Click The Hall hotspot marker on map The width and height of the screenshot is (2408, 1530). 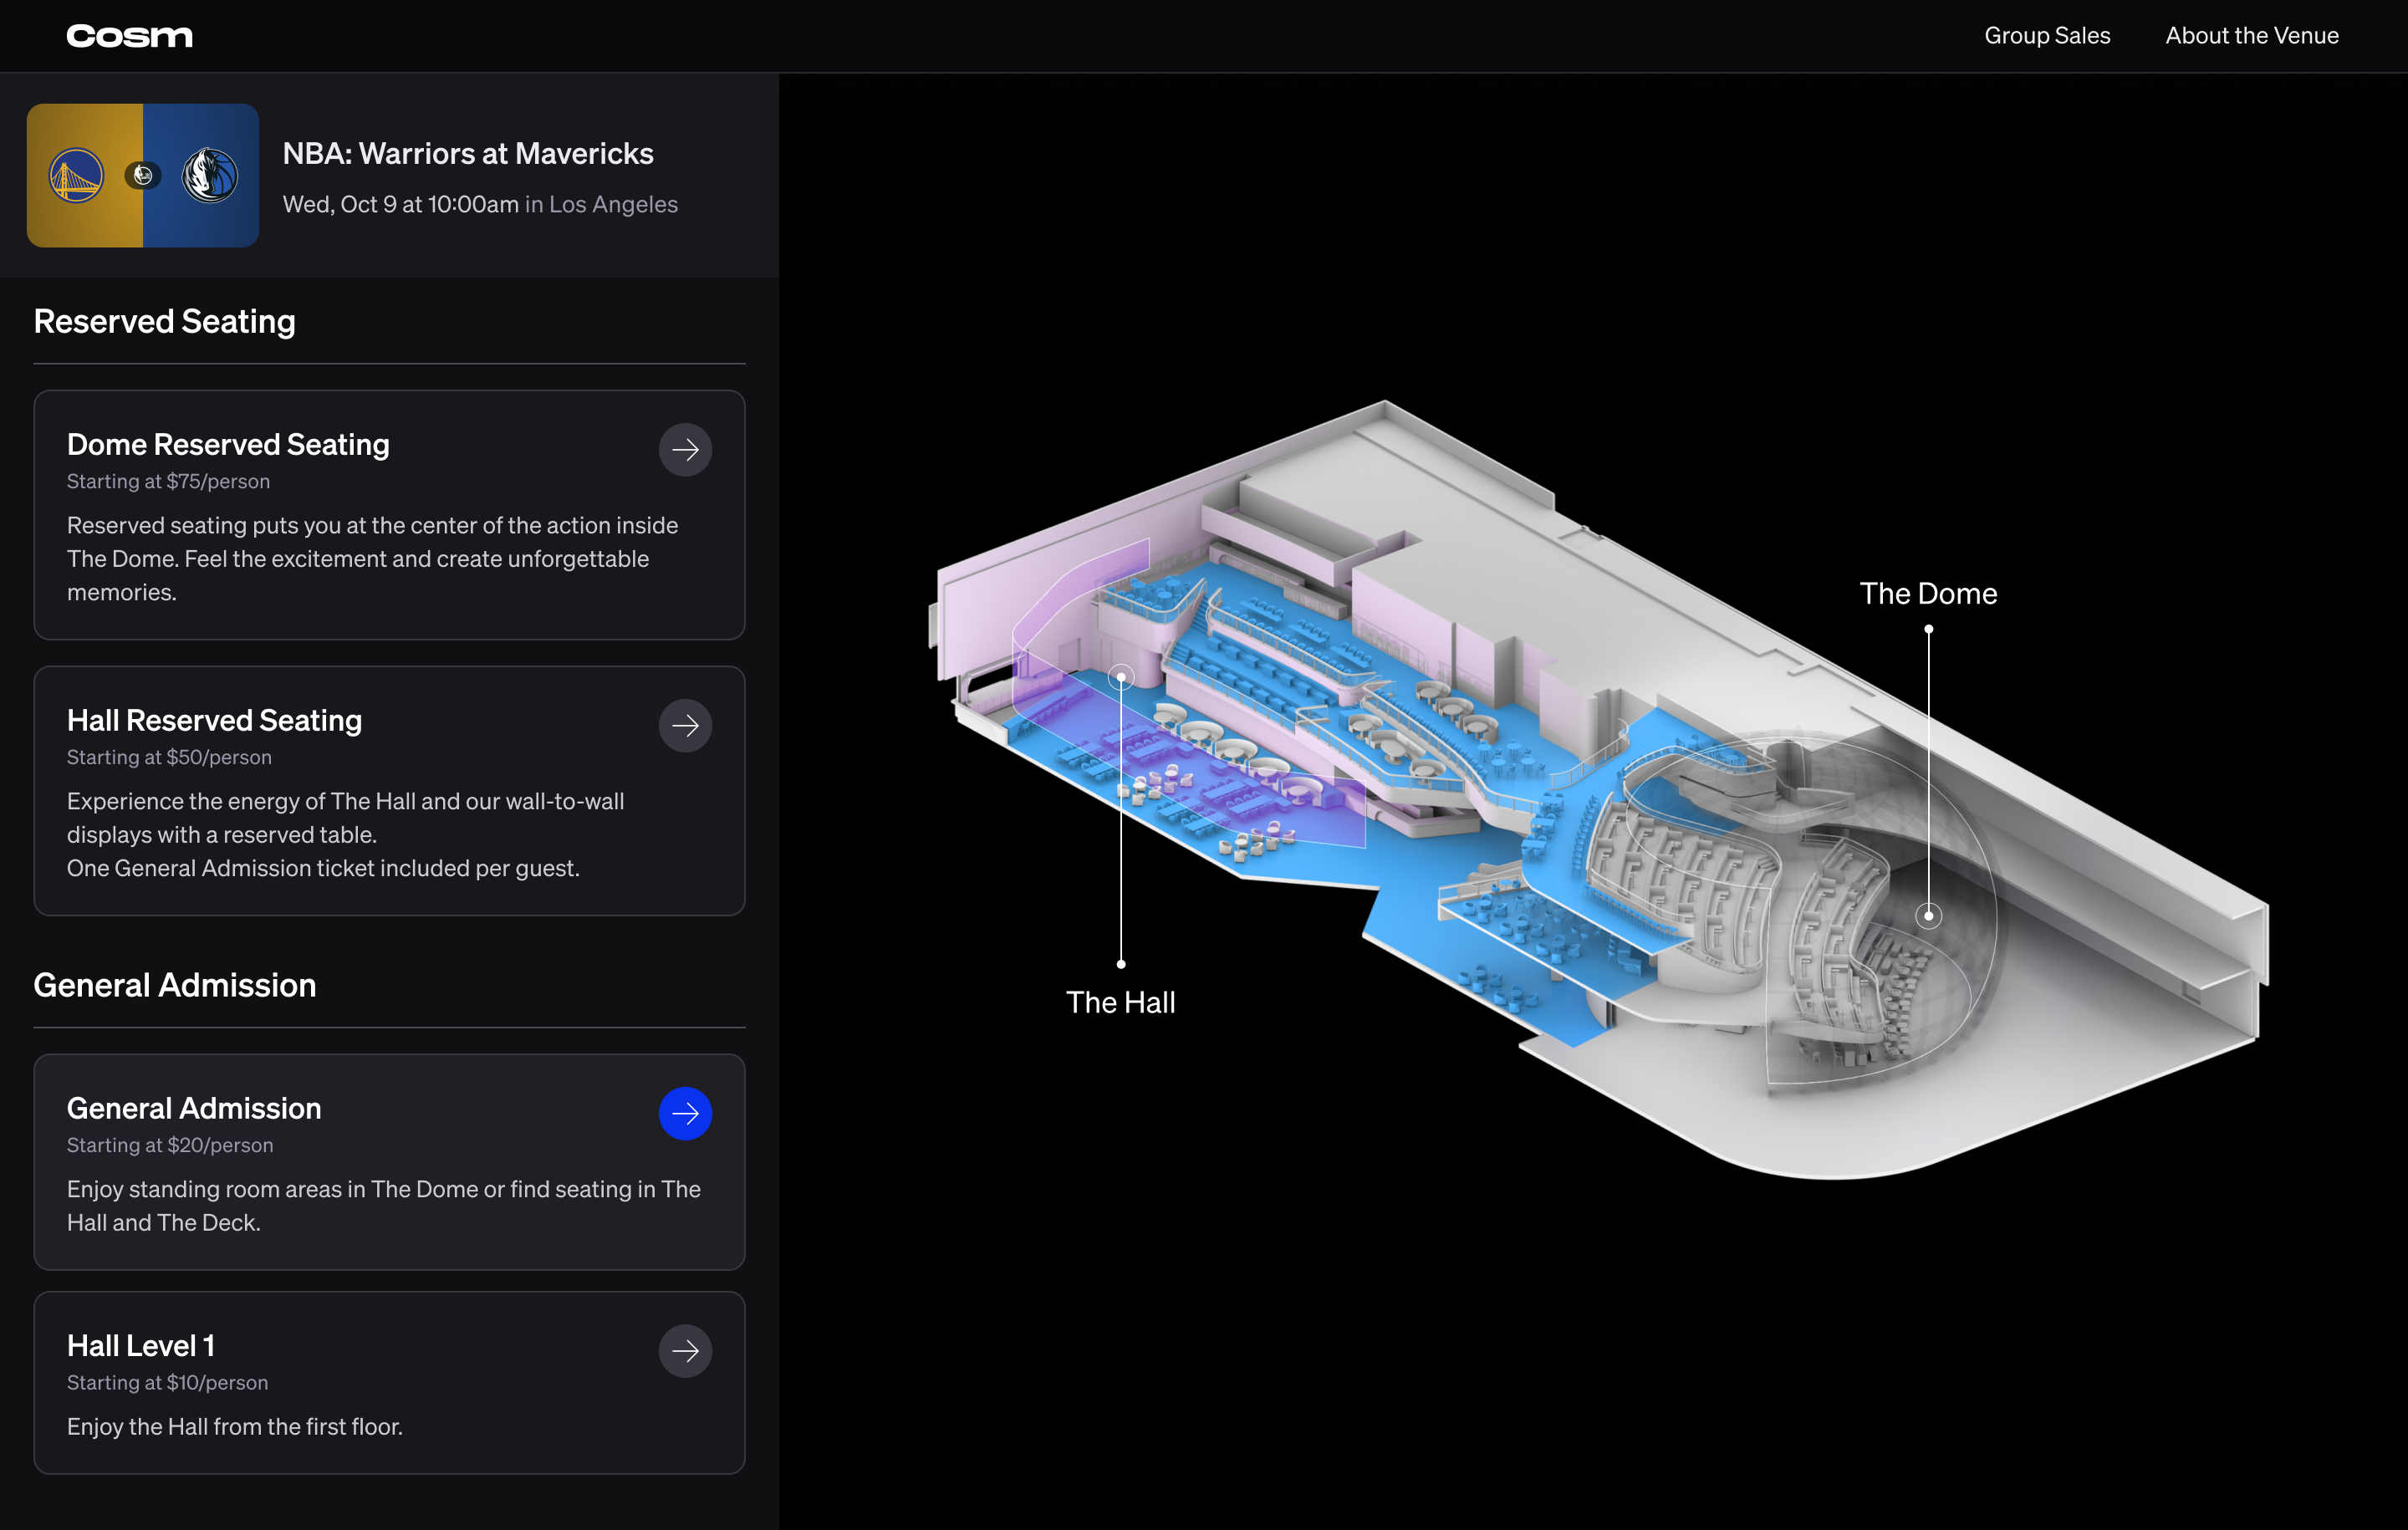[1121, 678]
